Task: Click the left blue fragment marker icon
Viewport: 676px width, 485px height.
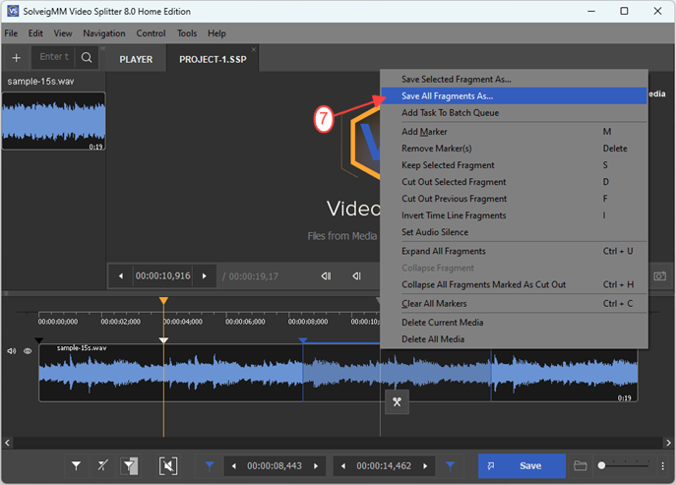Action: pos(210,465)
